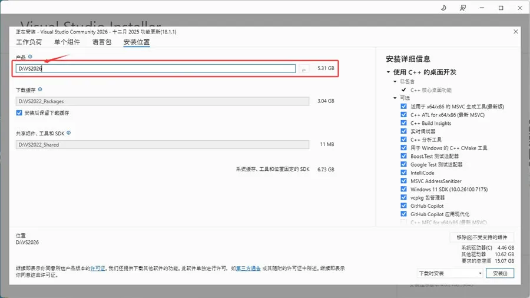The width and height of the screenshot is (530, 298).
Task: Click the 5.31 GB product size text
Action: 326,68
